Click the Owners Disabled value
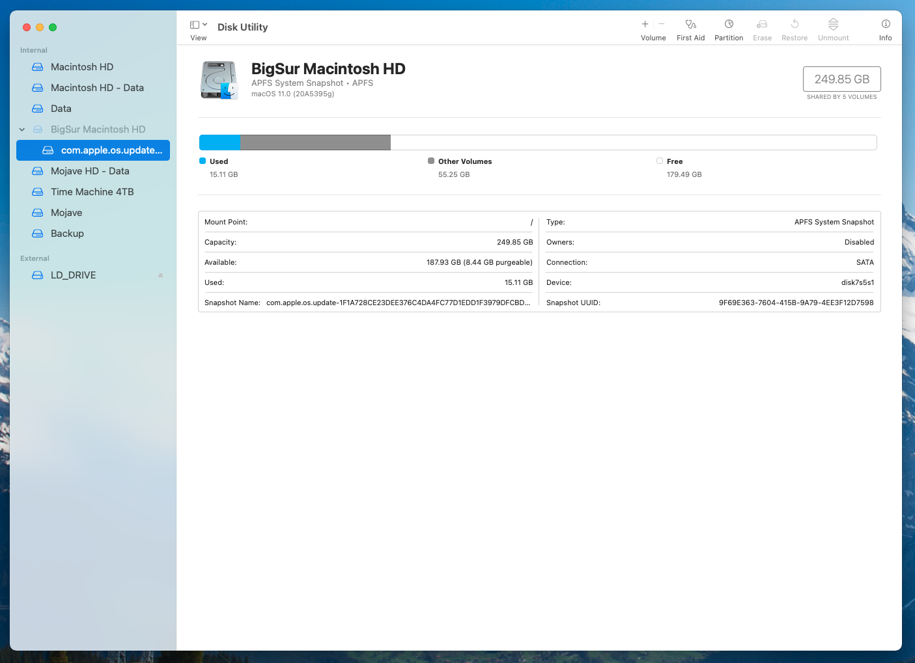Screen dimensions: 915x663 click(x=859, y=242)
